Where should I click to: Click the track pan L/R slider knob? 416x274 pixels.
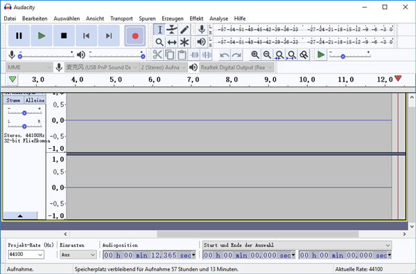(x=24, y=127)
